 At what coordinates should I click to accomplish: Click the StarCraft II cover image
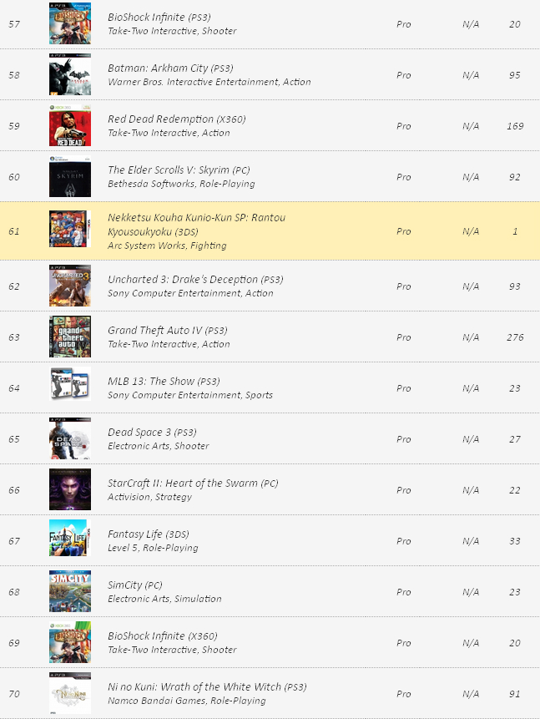point(70,490)
